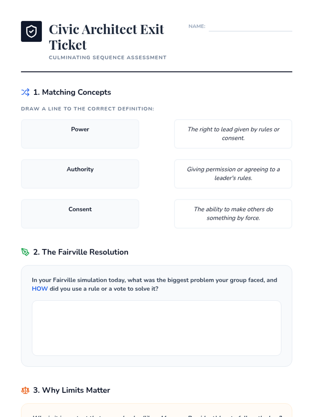Click the NAME input line

click(x=250, y=27)
